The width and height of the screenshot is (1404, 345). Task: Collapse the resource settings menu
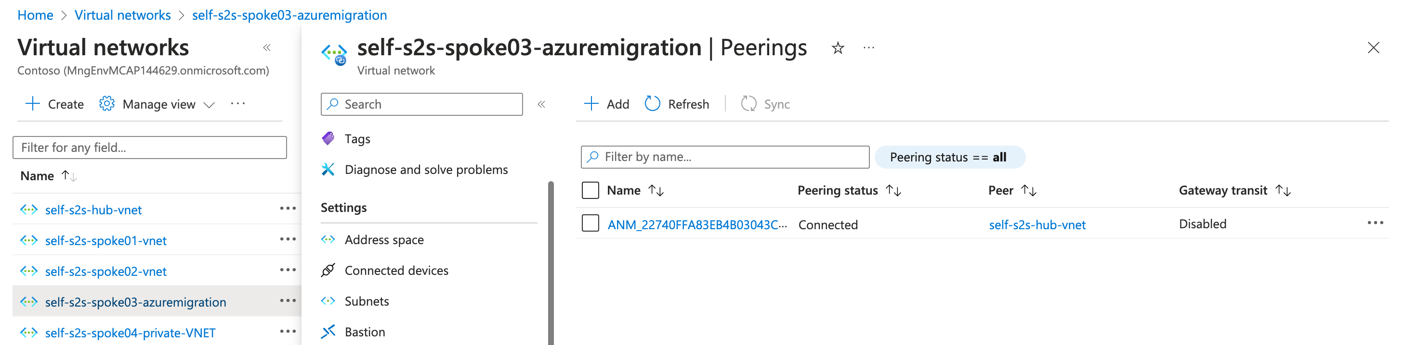click(x=541, y=104)
